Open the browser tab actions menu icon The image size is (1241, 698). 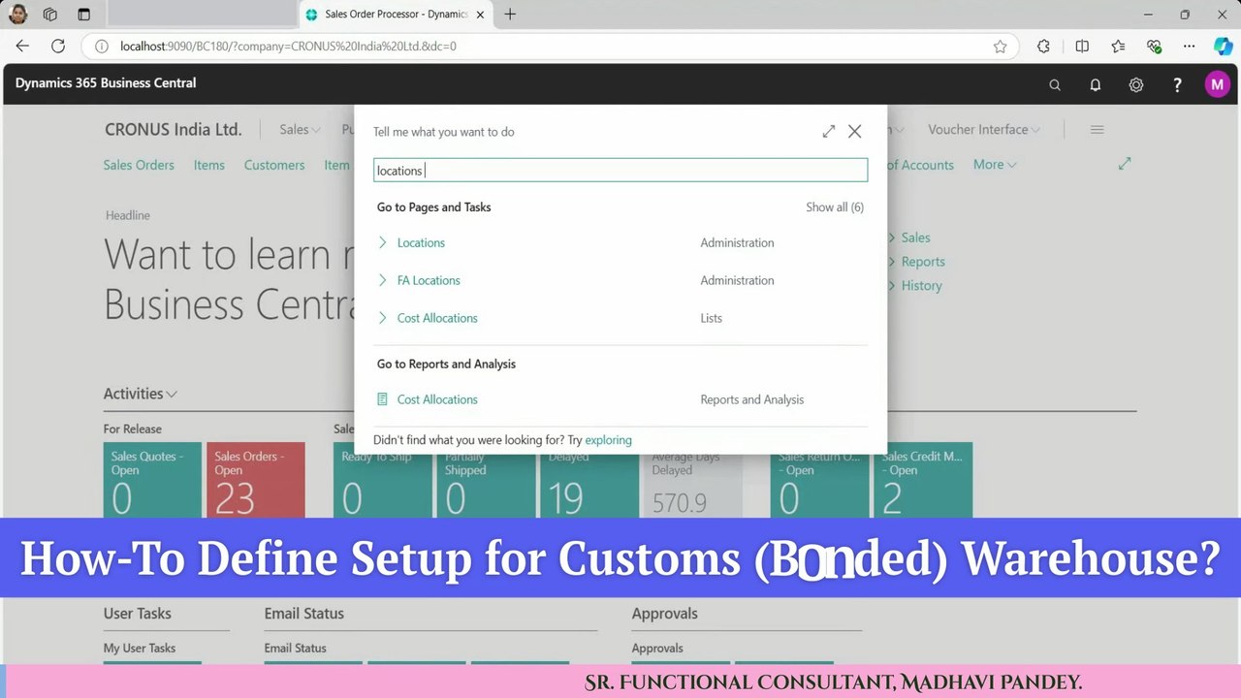(83, 15)
